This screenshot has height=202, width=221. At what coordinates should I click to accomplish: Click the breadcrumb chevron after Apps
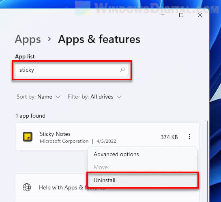click(x=49, y=39)
